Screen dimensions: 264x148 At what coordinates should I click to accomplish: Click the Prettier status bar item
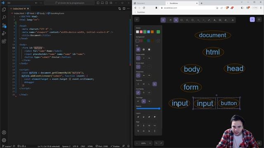[x=115, y=146]
